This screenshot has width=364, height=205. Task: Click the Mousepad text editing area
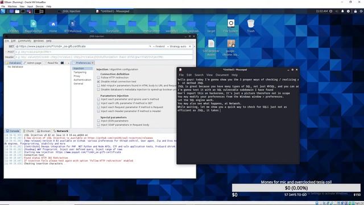(238, 120)
